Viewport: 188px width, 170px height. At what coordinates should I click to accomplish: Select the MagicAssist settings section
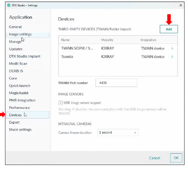pyautogui.click(x=19, y=93)
